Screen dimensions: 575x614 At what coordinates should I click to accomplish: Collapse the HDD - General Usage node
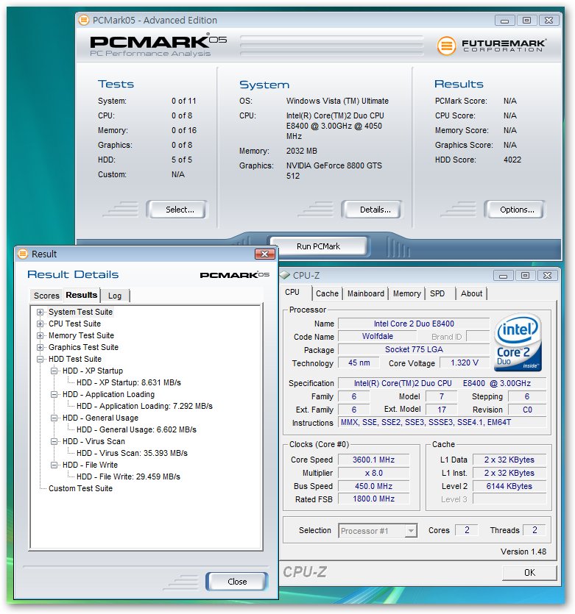(x=54, y=418)
